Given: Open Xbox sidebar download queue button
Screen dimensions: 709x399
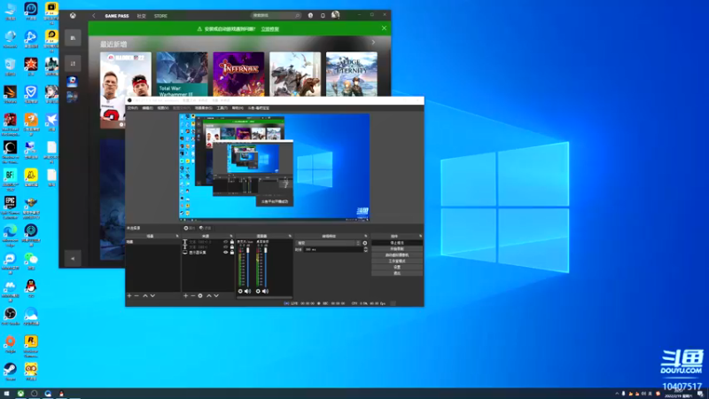Looking at the screenshot, I should [73, 63].
